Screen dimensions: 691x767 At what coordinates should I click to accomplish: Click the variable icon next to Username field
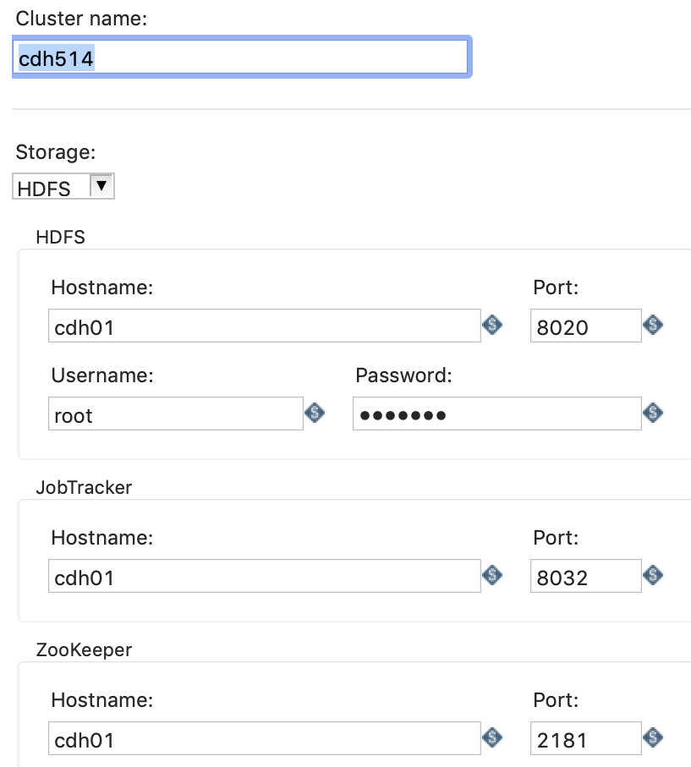pyautogui.click(x=314, y=414)
